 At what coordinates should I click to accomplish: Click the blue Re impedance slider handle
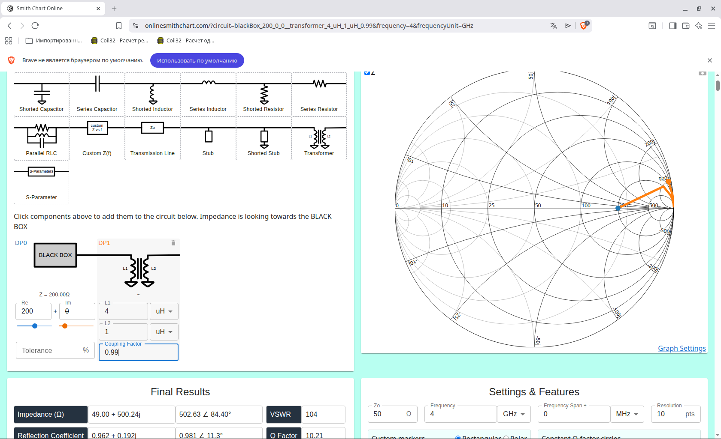click(x=35, y=326)
